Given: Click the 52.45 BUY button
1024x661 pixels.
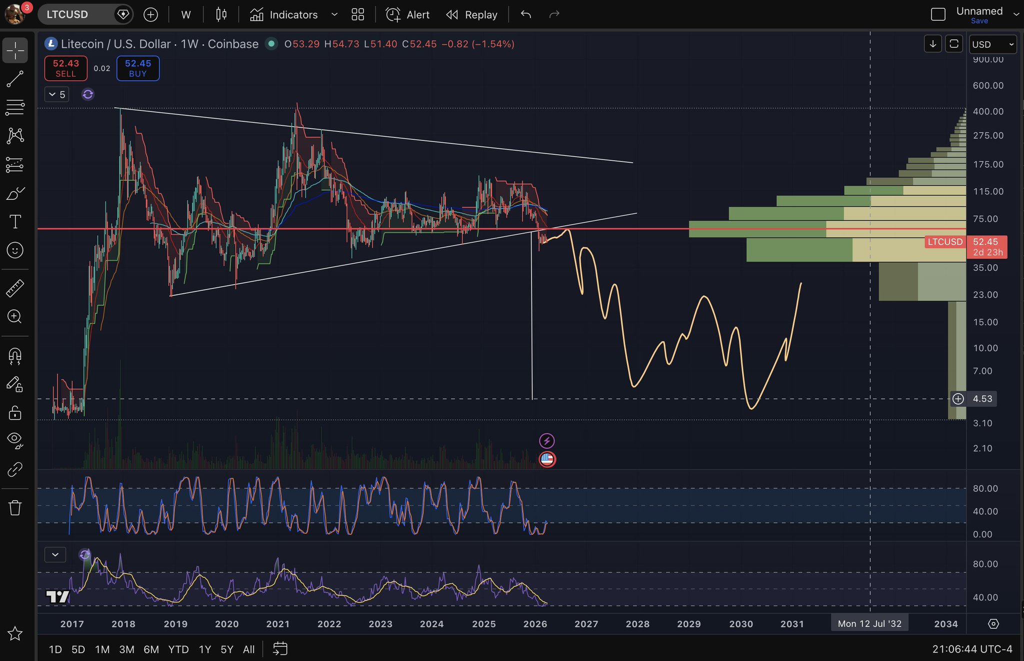Looking at the screenshot, I should click(x=138, y=68).
